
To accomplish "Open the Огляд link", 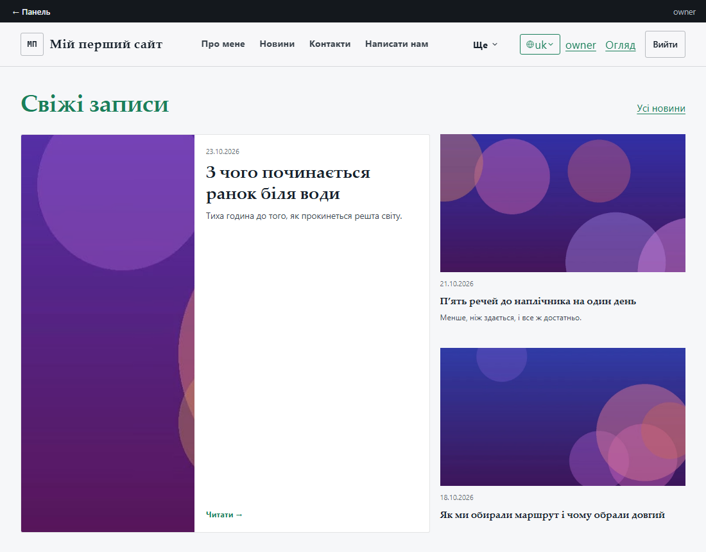I will click(620, 45).
